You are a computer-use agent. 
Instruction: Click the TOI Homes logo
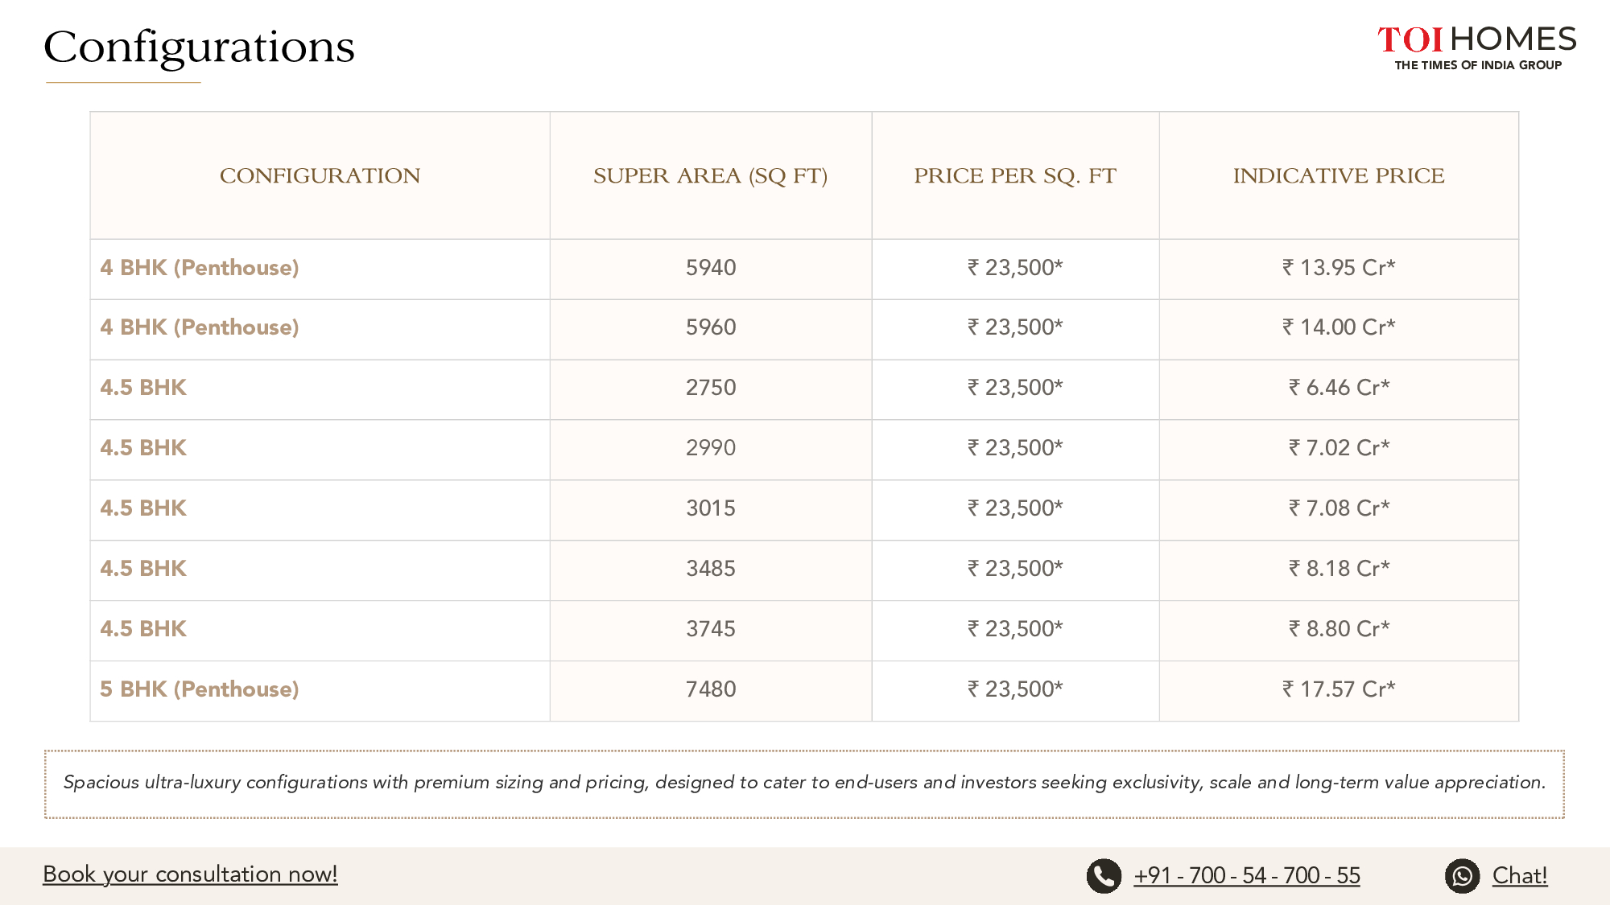[1476, 39]
